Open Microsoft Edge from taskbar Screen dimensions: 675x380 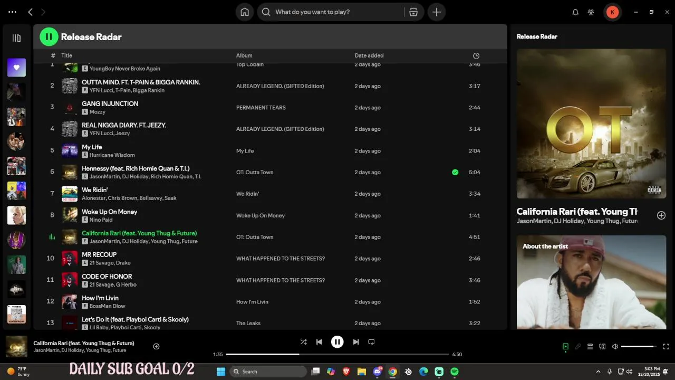click(x=423, y=372)
